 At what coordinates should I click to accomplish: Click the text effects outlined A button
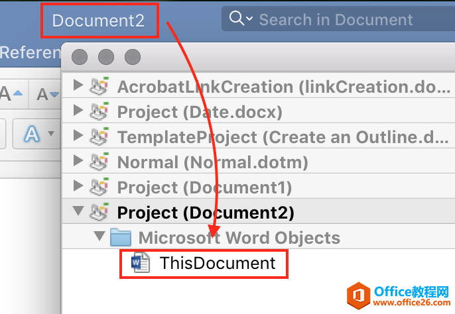31,134
